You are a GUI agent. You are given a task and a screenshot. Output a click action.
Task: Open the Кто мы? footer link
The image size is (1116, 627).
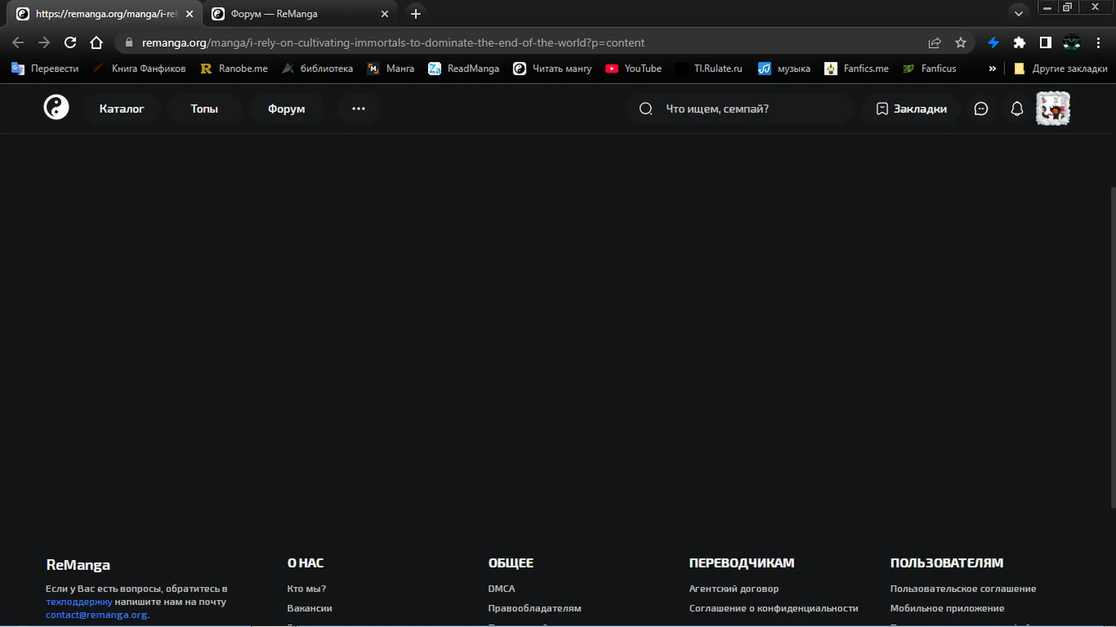tap(306, 589)
